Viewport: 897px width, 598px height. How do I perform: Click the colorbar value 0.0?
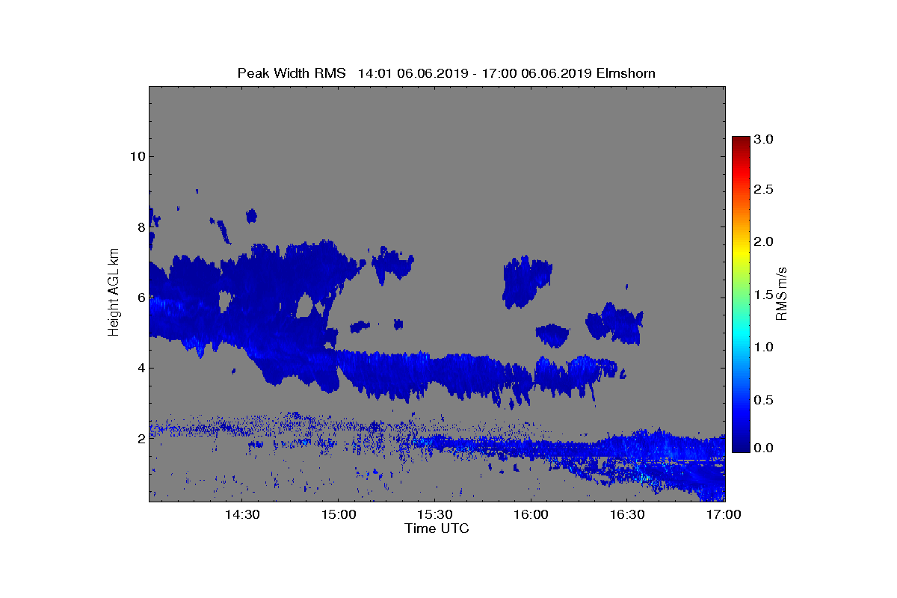click(x=764, y=448)
